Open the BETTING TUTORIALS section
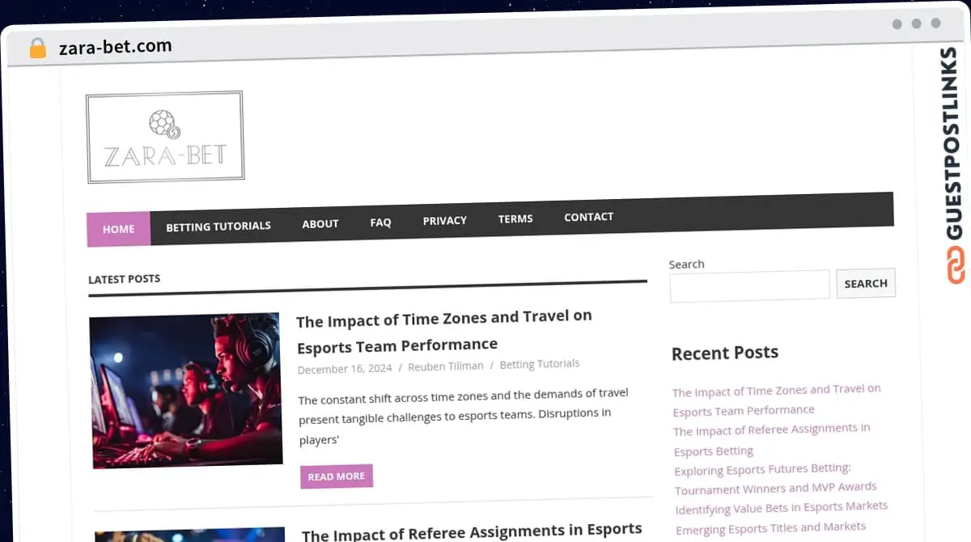Viewport: 971px width, 542px height. pyautogui.click(x=218, y=226)
